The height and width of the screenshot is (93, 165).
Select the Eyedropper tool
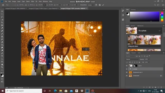[x=2, y=28]
